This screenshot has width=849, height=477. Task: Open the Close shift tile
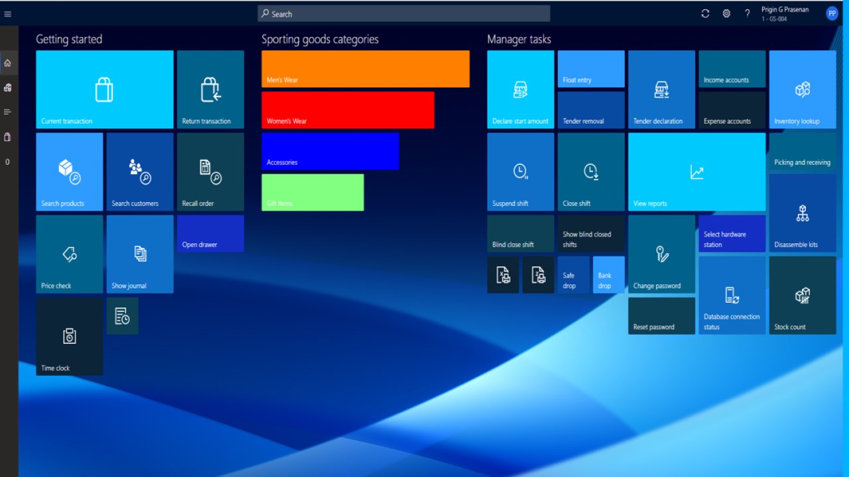[x=591, y=172]
